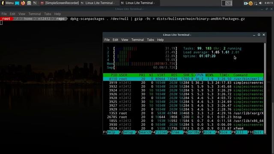Screen dimensions: 274x154
Task: Click F3 Search in htop footer
Action: point(143,132)
